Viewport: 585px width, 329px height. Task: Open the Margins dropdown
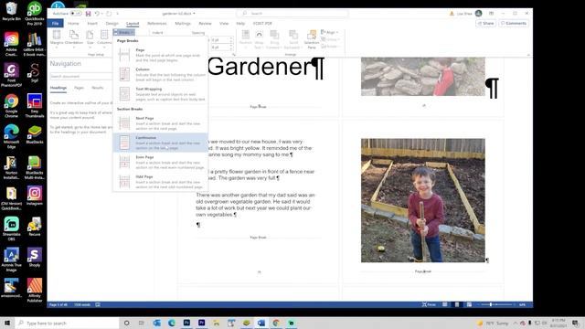[x=57, y=38]
